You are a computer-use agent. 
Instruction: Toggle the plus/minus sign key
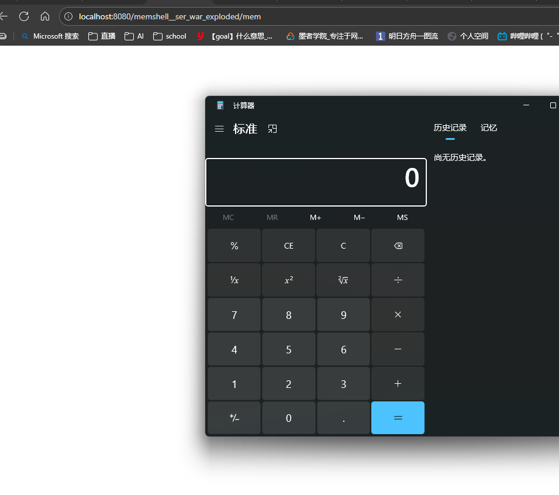[234, 418]
